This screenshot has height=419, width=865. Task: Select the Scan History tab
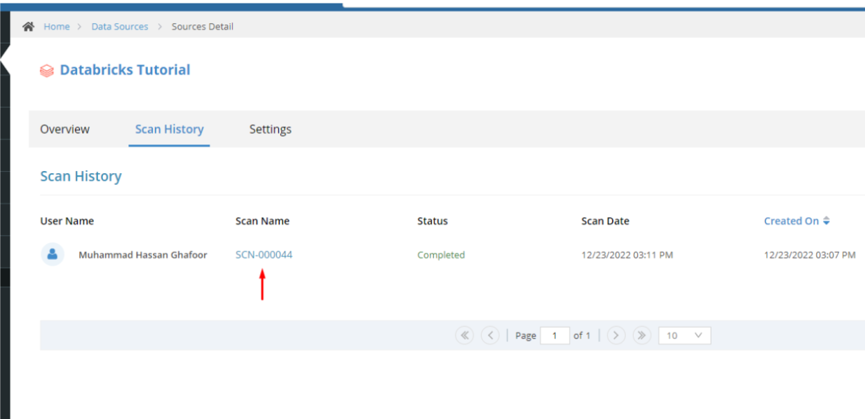[x=169, y=129]
